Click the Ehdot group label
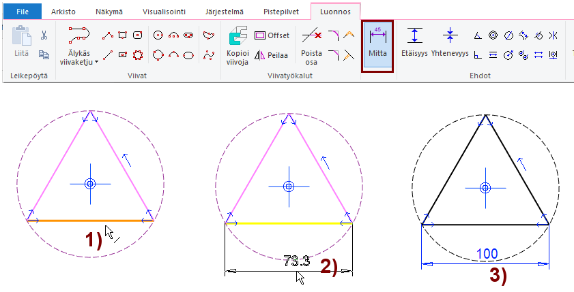This screenshot has height=292, width=574. [480, 76]
